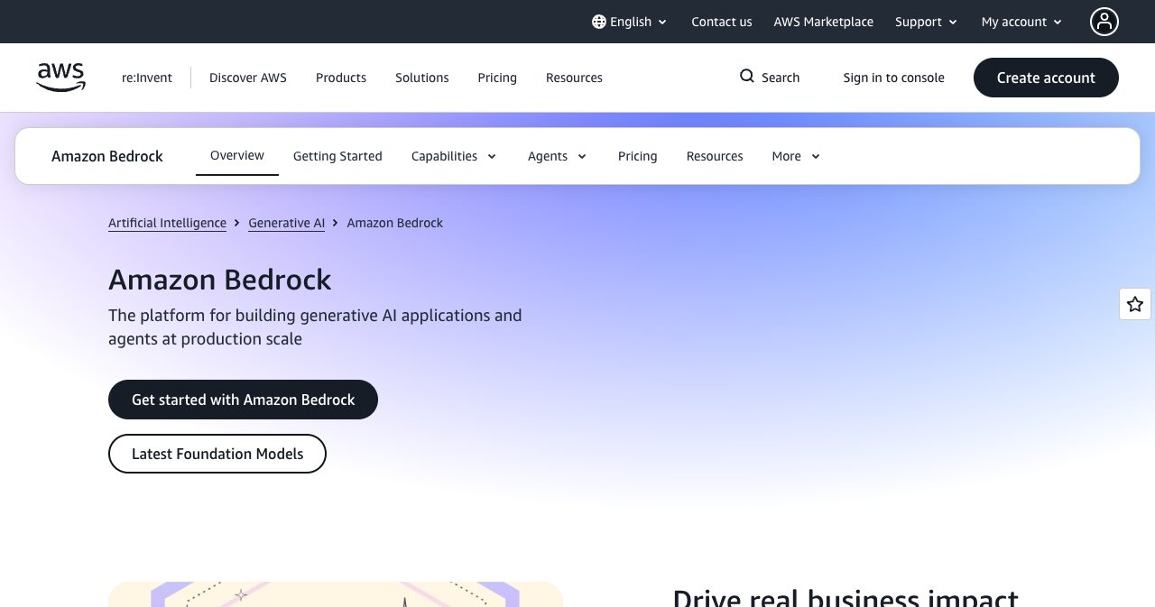Open Bedrock Resources tab
This screenshot has width=1155, height=607.
pos(715,156)
